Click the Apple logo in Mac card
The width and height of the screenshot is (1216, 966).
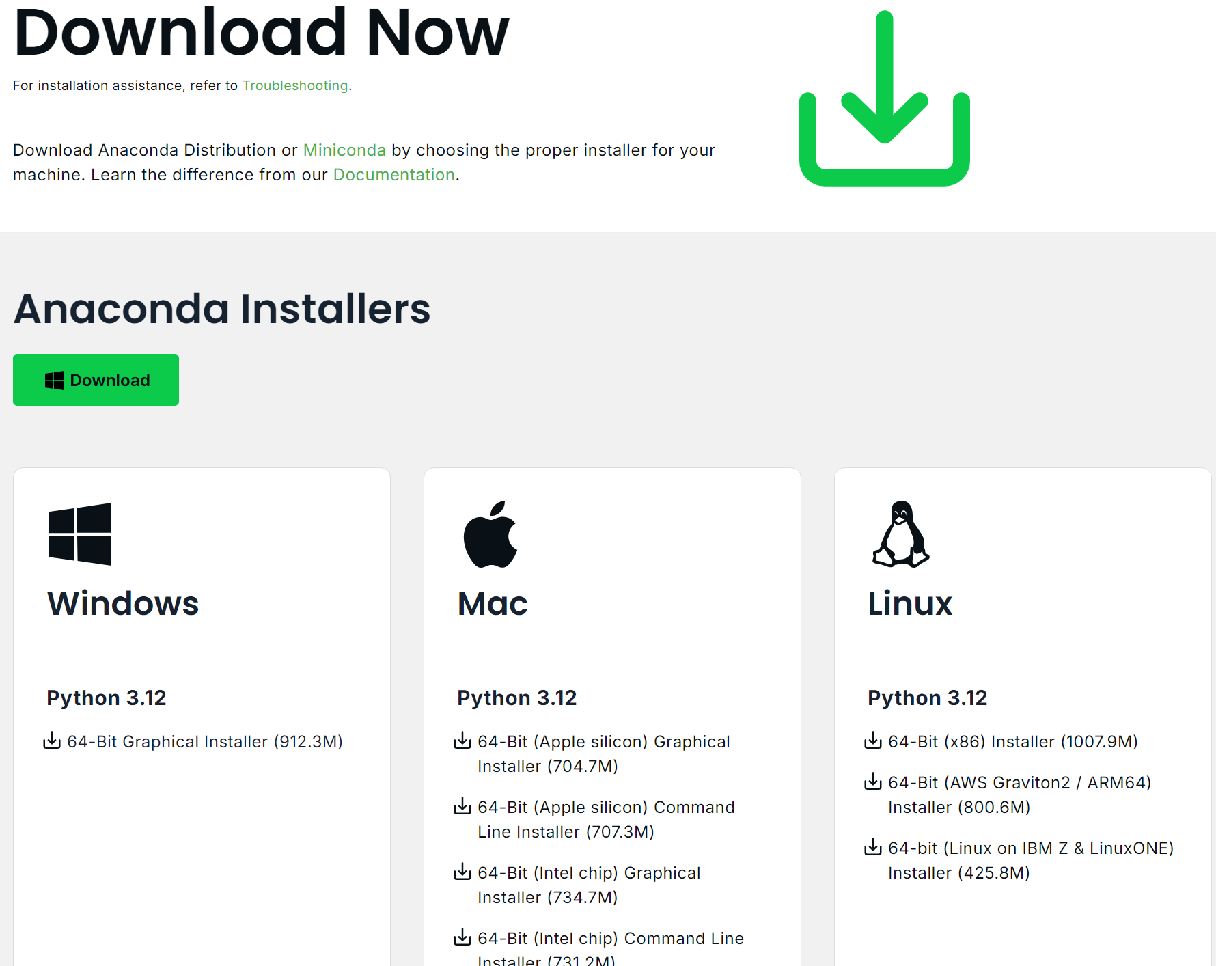coord(490,534)
